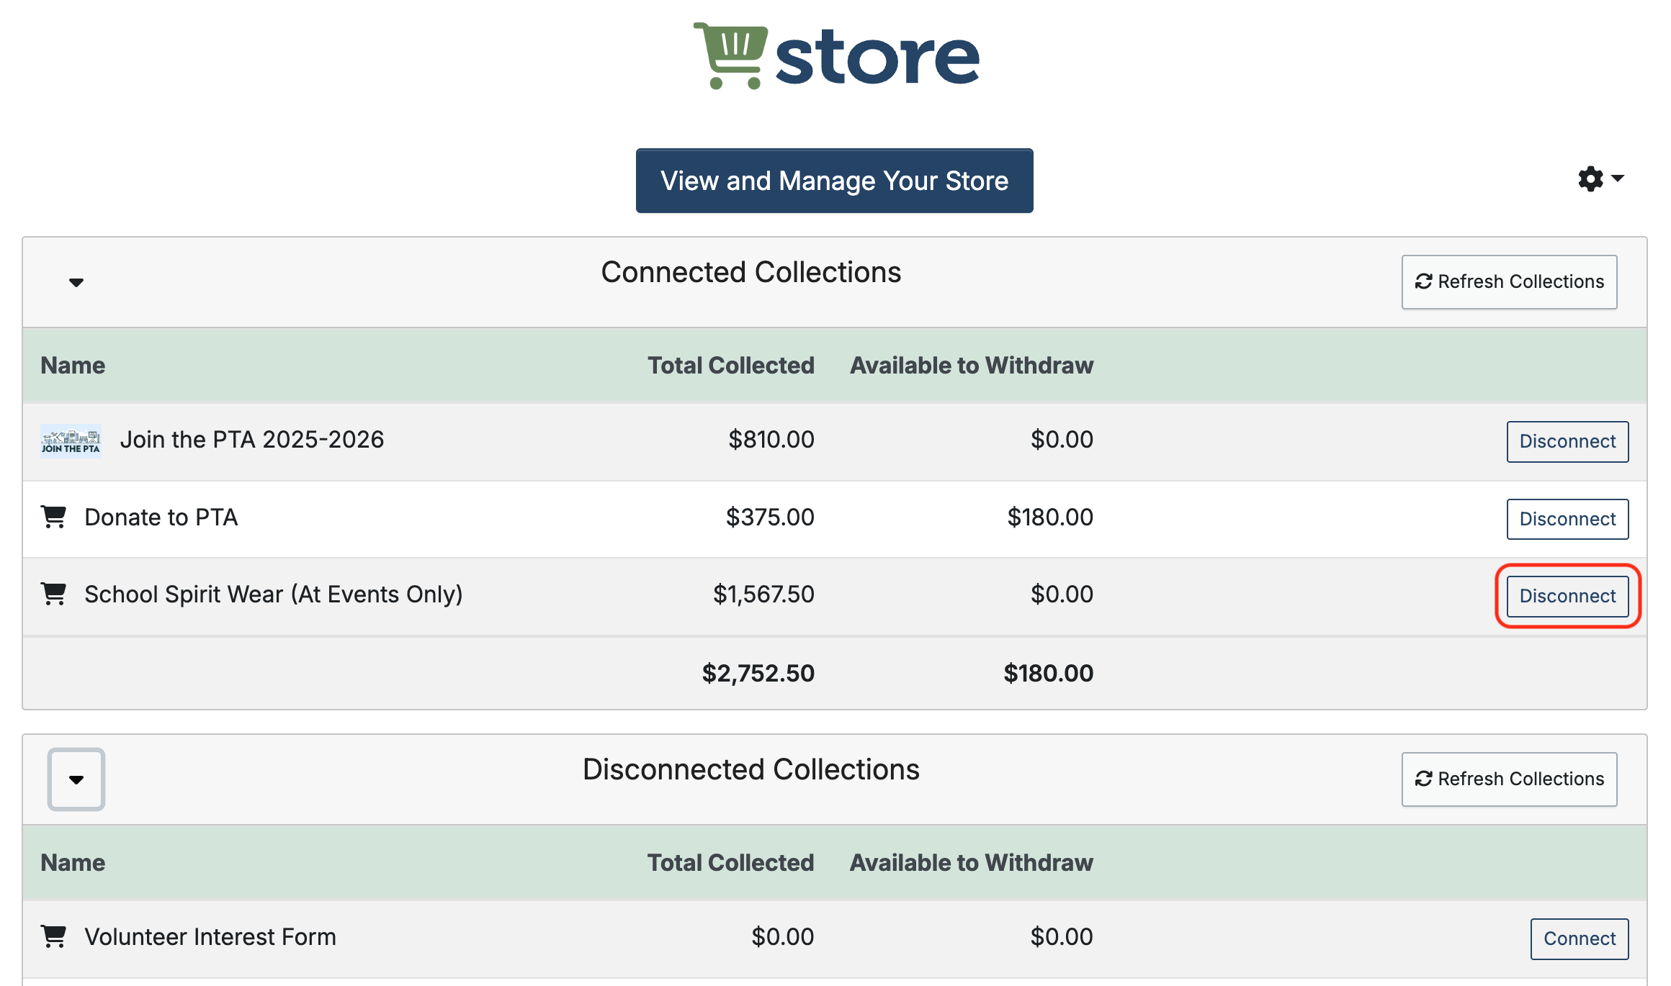Click cart icon beside Volunteer Interest Form

54,937
